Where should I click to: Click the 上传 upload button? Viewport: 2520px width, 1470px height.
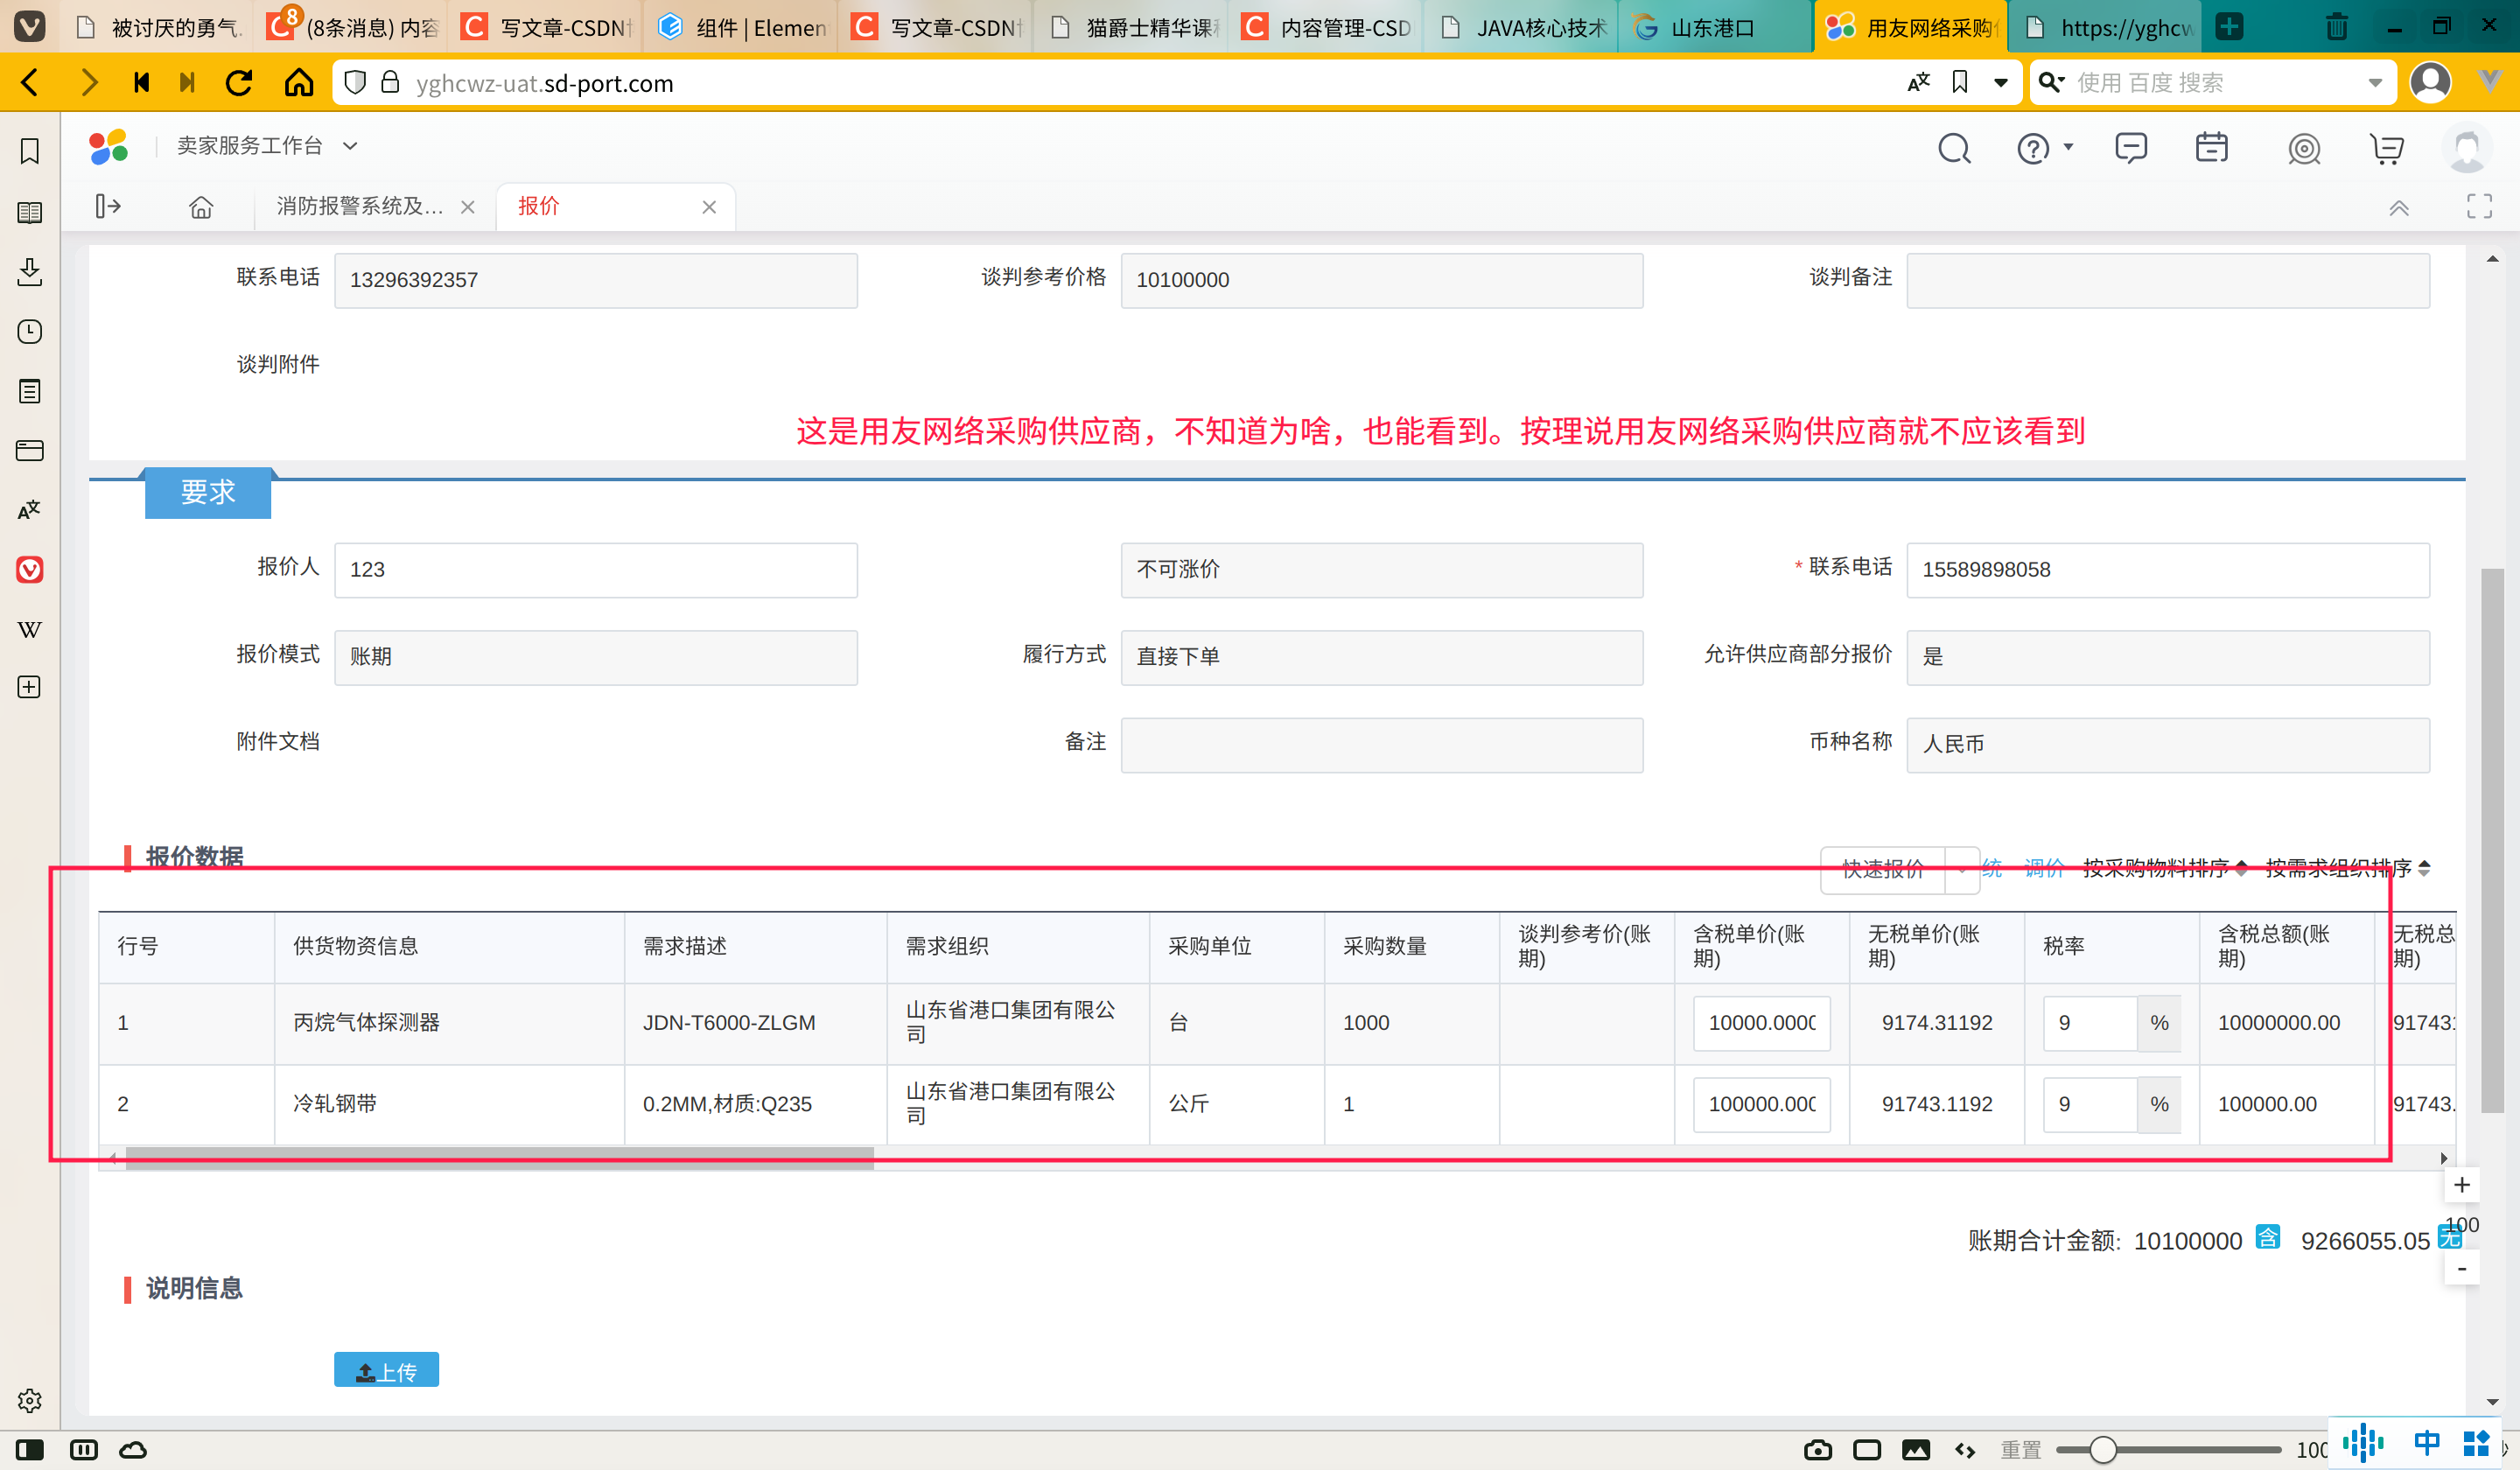click(386, 1370)
